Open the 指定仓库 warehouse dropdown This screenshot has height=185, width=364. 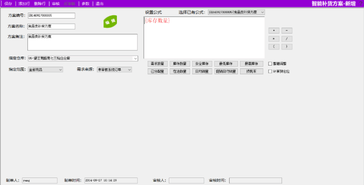(x=135, y=58)
